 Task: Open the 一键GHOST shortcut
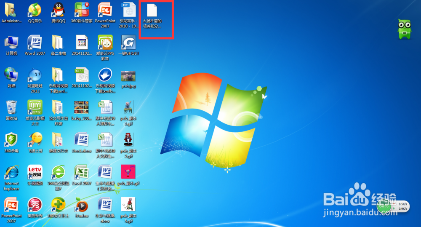click(x=128, y=43)
